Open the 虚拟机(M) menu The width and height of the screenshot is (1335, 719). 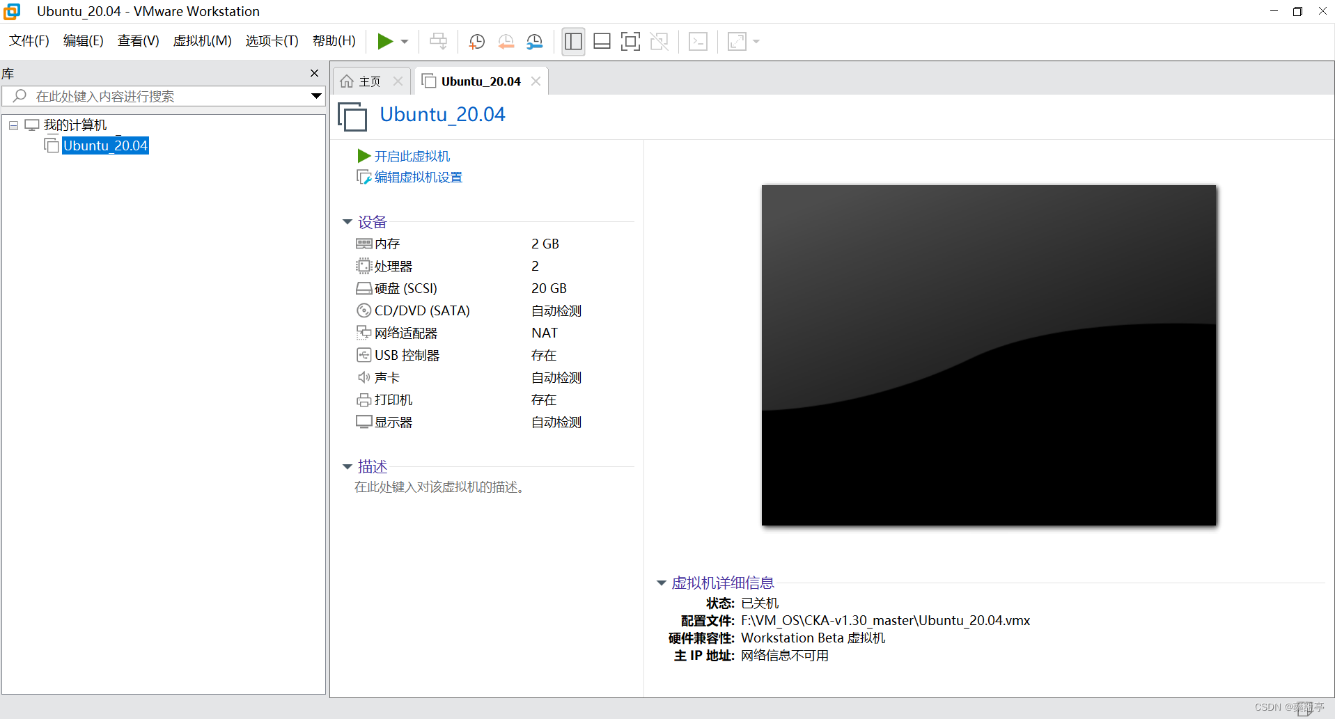point(202,40)
